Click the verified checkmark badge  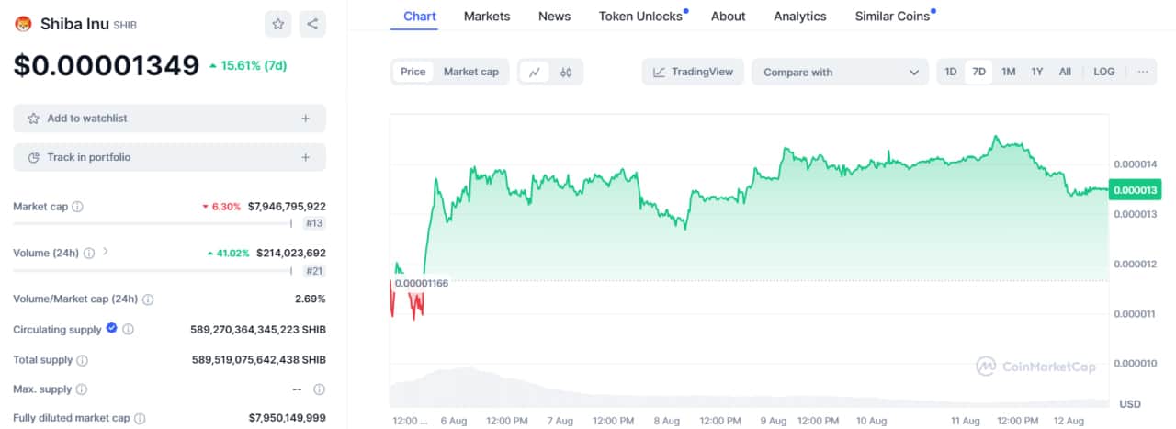point(112,328)
